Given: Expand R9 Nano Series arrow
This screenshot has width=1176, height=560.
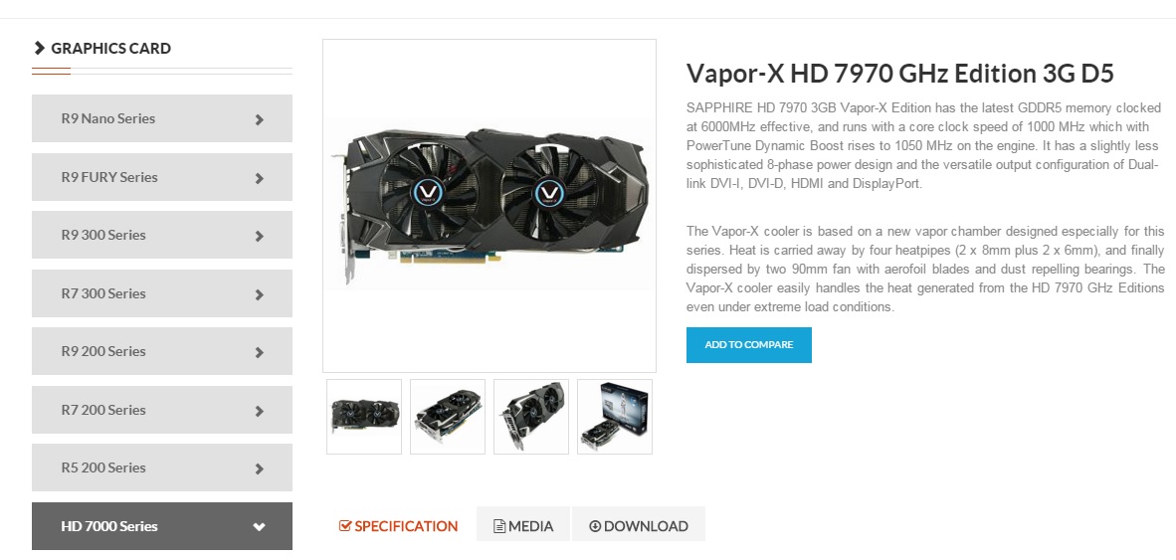Looking at the screenshot, I should 260,119.
